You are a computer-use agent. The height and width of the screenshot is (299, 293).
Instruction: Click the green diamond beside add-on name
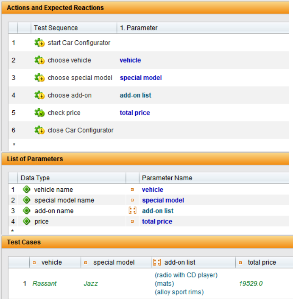coord(27,211)
